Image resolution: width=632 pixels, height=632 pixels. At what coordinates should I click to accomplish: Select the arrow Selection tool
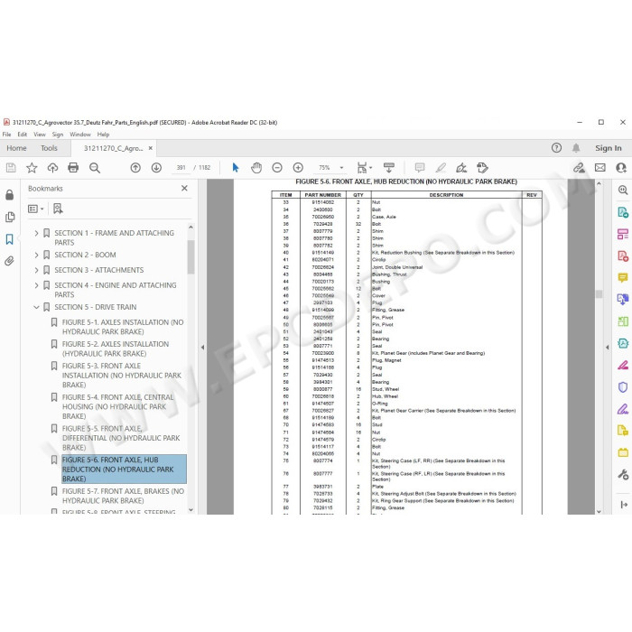coord(236,168)
